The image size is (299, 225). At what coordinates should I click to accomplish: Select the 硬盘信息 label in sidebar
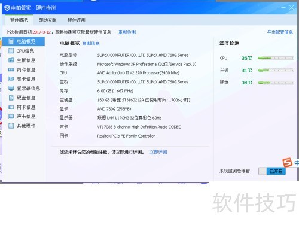coord(26,98)
